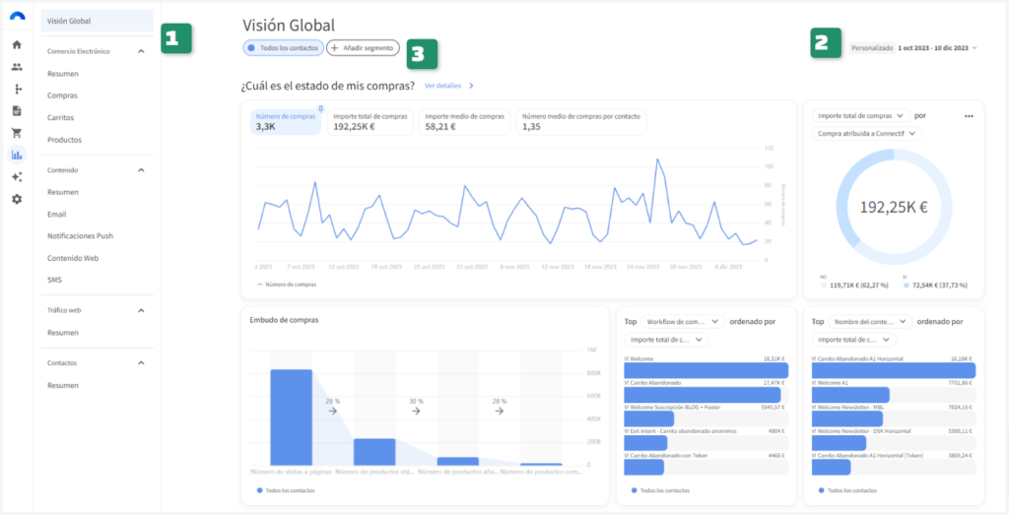Collapse the Comercio Electrónico section

142,51
